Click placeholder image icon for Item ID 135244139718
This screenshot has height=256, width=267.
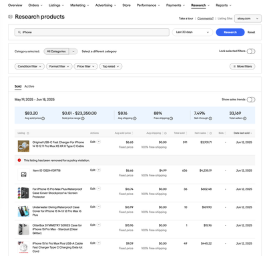pyautogui.click(x=23, y=174)
